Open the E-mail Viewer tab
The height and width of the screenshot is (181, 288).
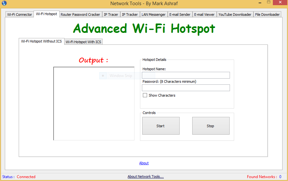click(x=204, y=14)
